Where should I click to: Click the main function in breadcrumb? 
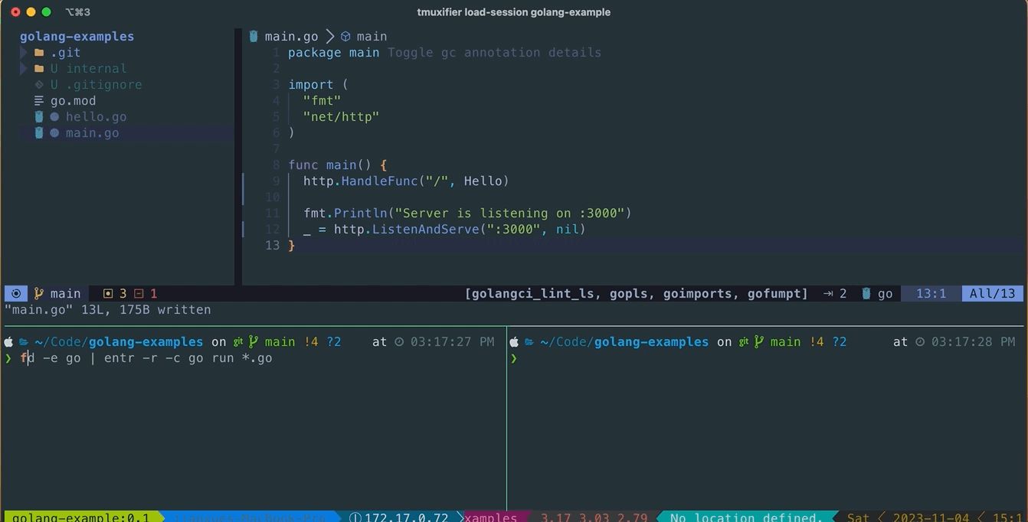pos(372,37)
